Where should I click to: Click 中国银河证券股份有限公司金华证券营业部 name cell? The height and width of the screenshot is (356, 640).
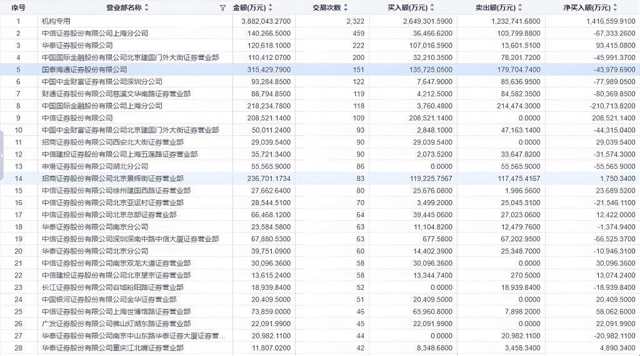click(x=112, y=299)
